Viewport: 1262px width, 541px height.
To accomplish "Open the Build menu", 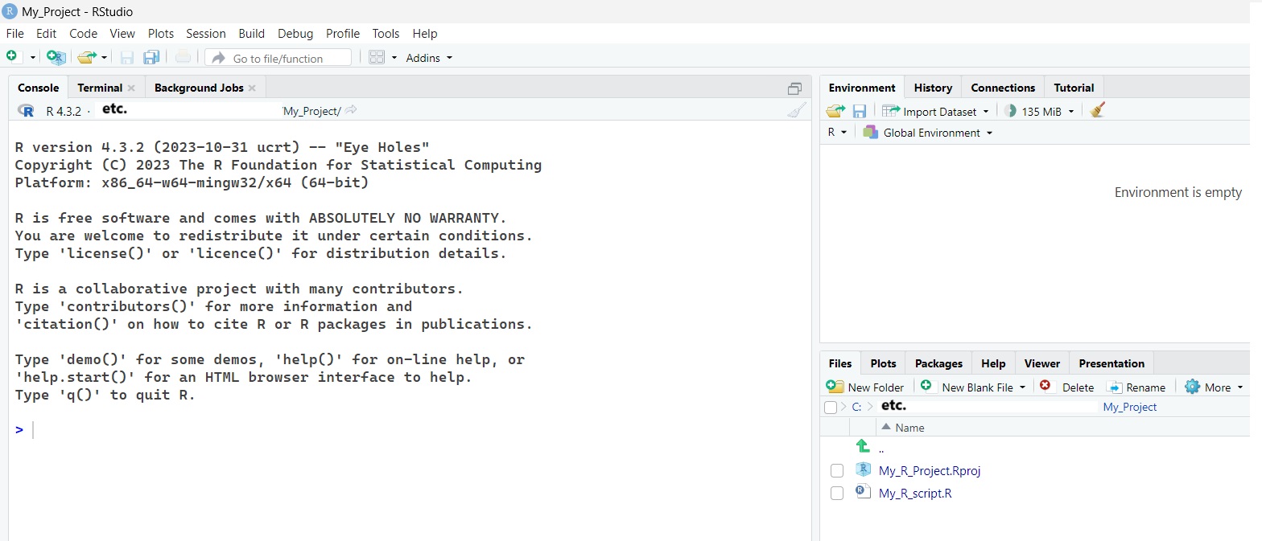I will pos(252,33).
